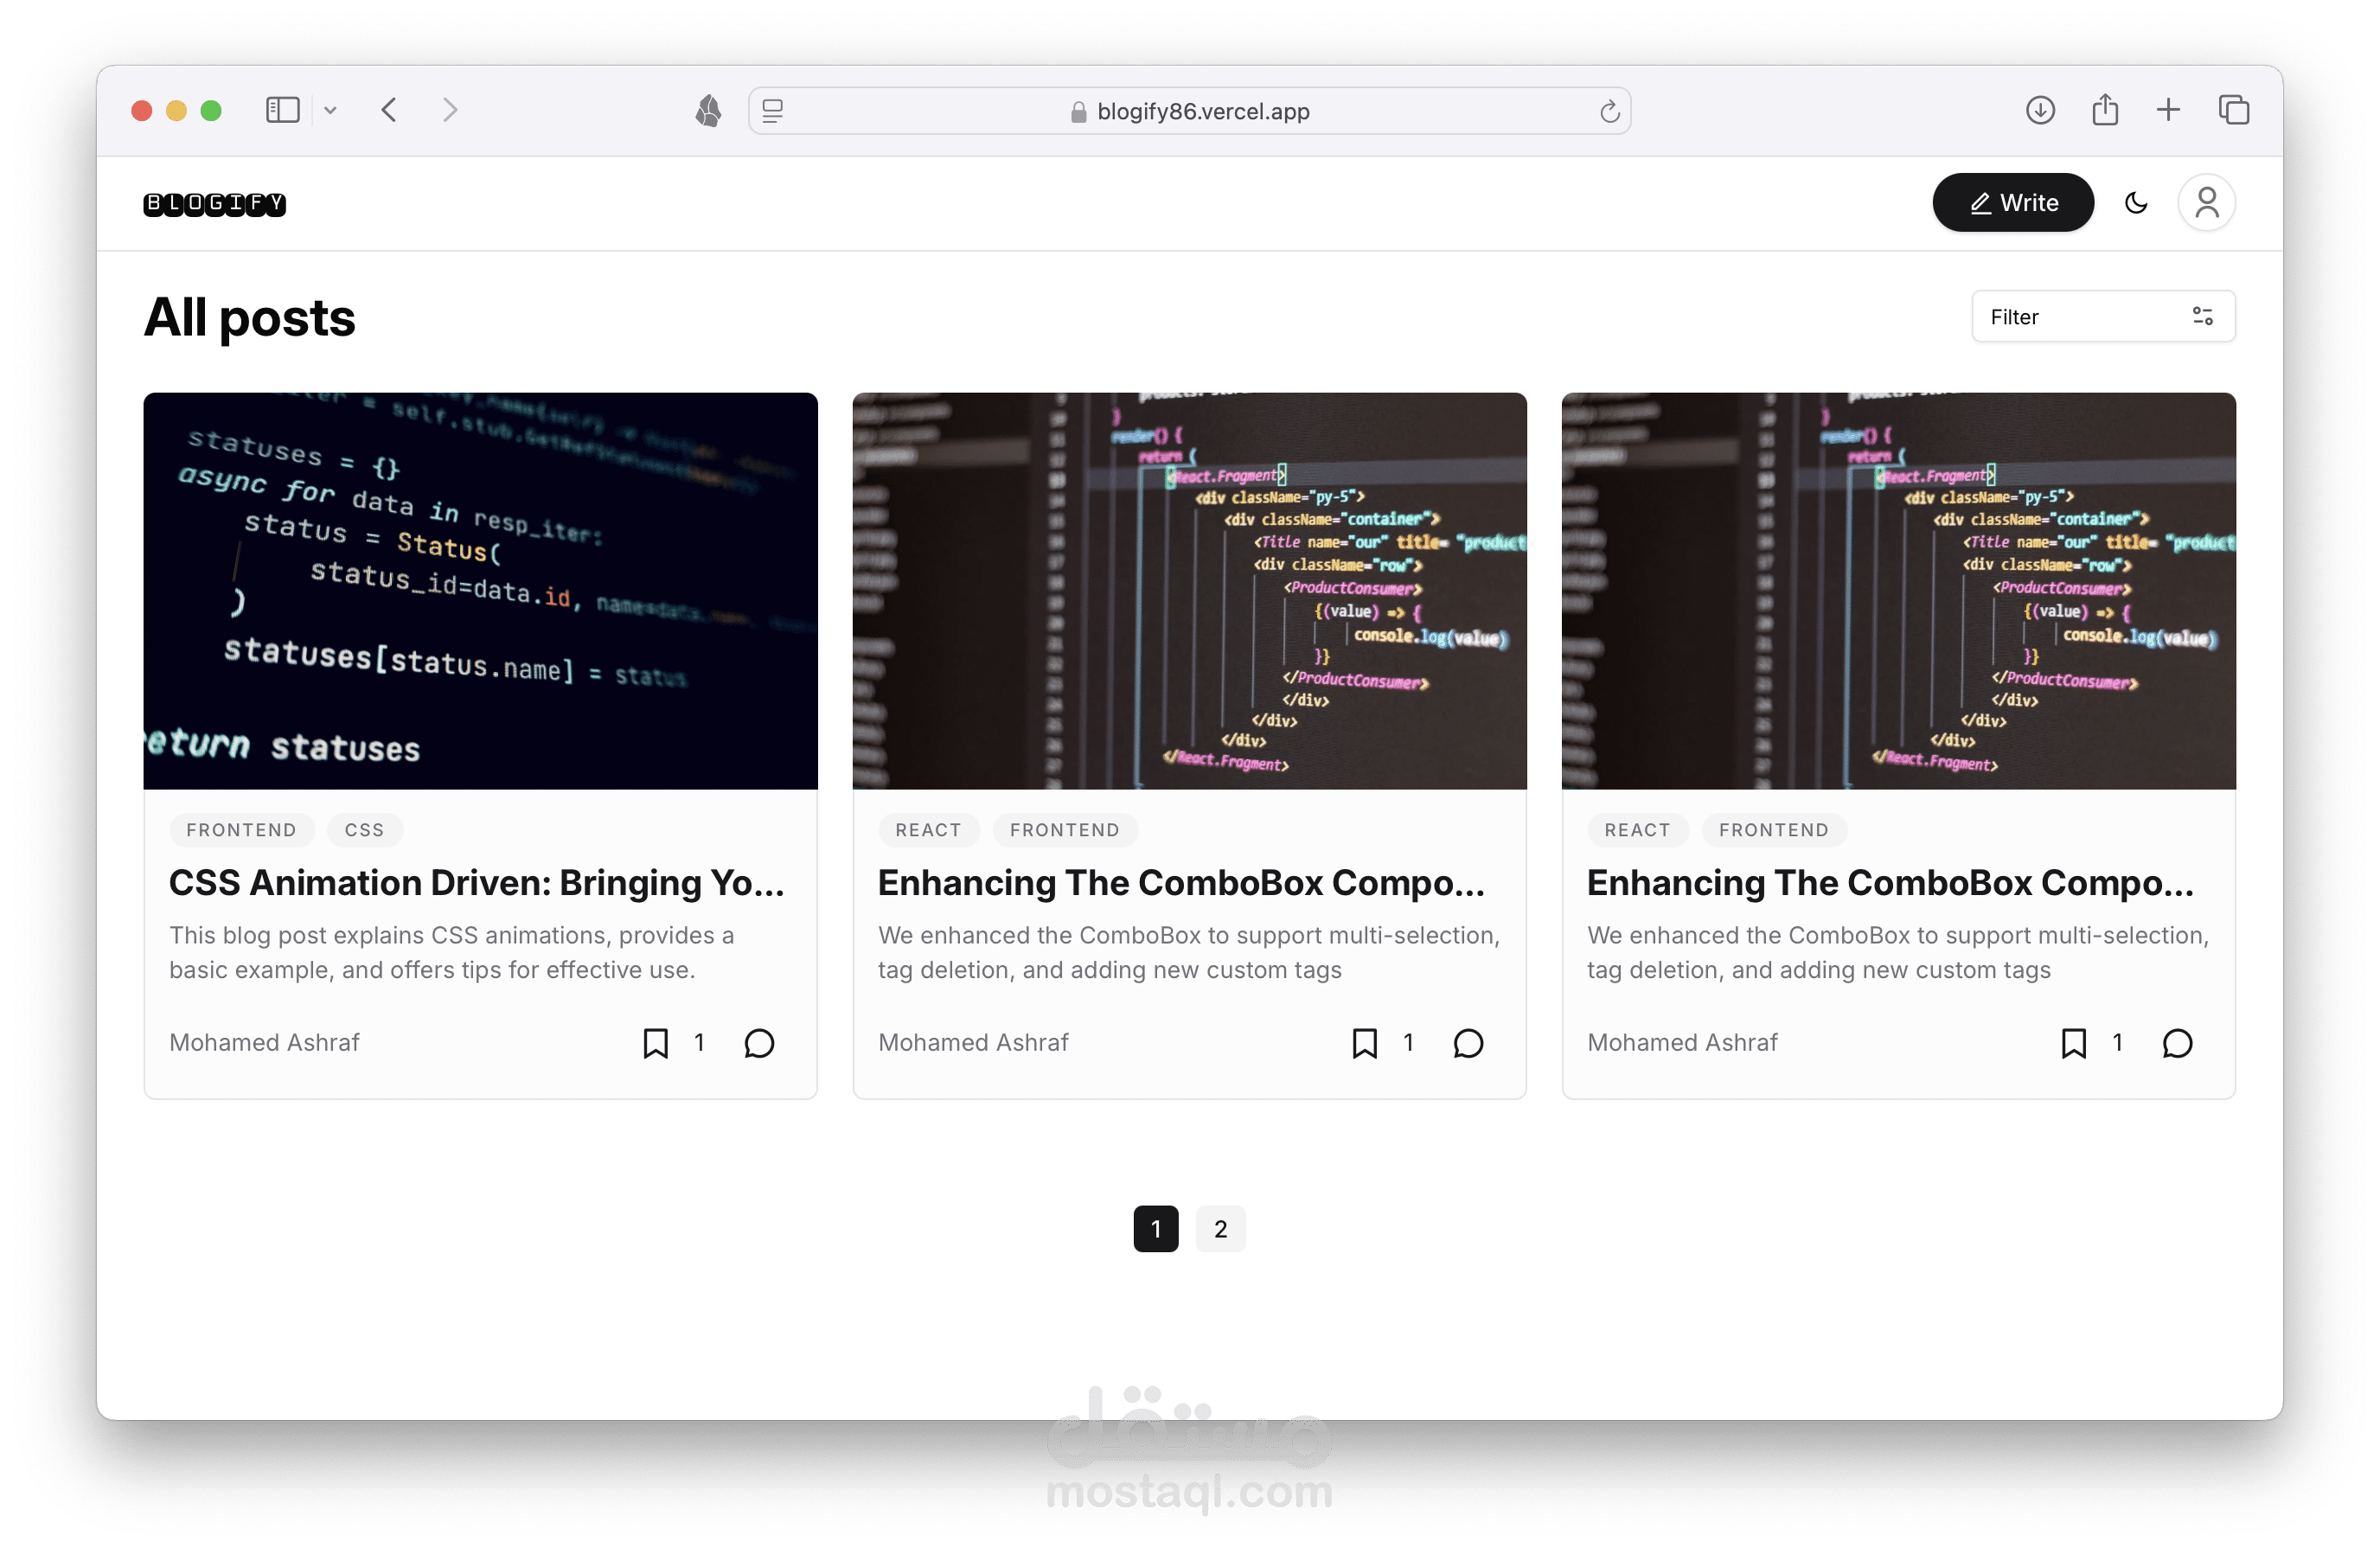Open right Enhancing The ComboBox post title
The width and height of the screenshot is (2380, 1548).
point(1891,883)
